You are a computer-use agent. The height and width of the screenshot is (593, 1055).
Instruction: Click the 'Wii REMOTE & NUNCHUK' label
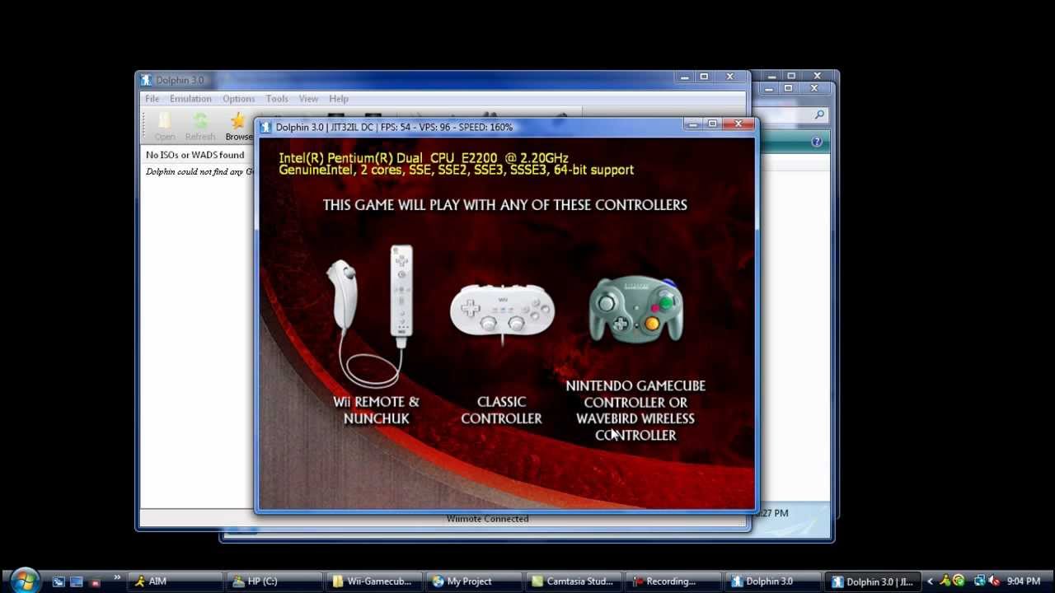coord(376,410)
